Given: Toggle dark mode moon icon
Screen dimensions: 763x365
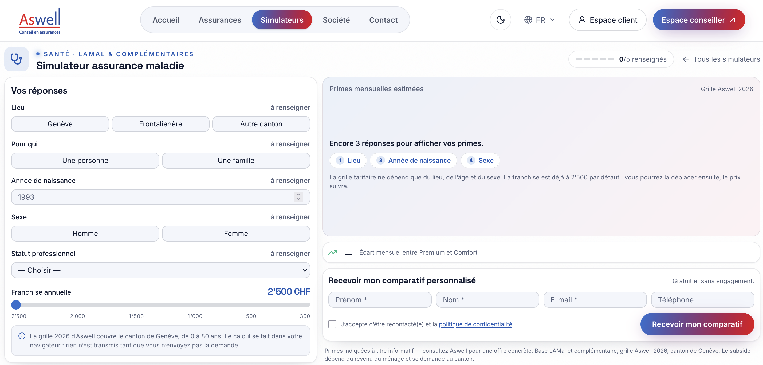Looking at the screenshot, I should click(x=500, y=20).
